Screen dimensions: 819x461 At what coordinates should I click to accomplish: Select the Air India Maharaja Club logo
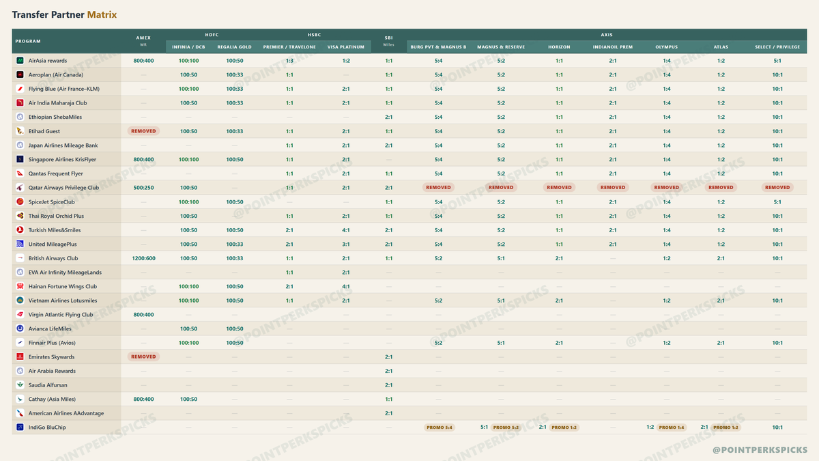(20, 103)
